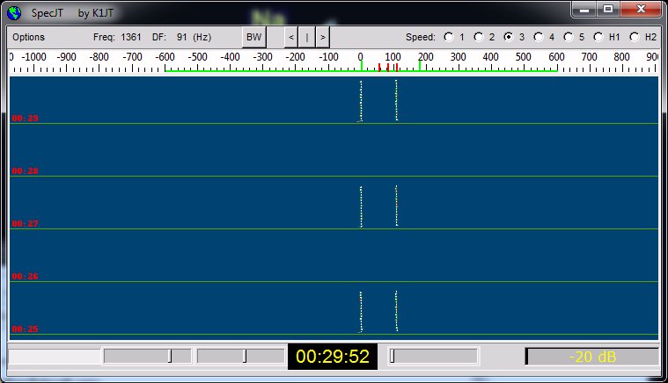Maximize the SpecJT window
The image size is (668, 383).
pos(608,10)
